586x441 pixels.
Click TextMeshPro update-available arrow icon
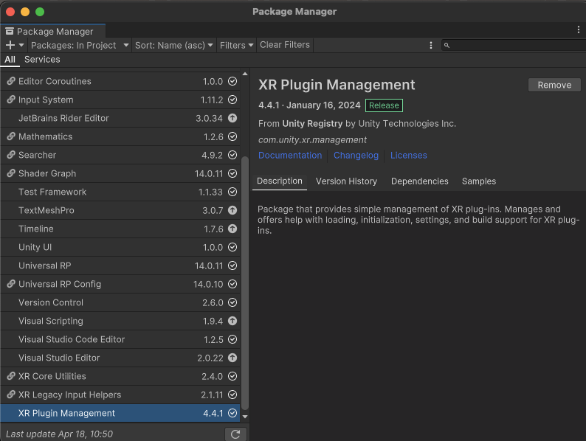coord(232,210)
